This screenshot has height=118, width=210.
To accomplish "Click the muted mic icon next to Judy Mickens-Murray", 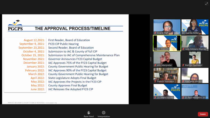I will (183, 49).
